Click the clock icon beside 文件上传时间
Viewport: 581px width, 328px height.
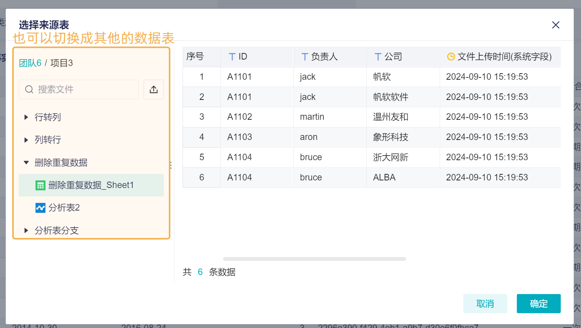451,57
